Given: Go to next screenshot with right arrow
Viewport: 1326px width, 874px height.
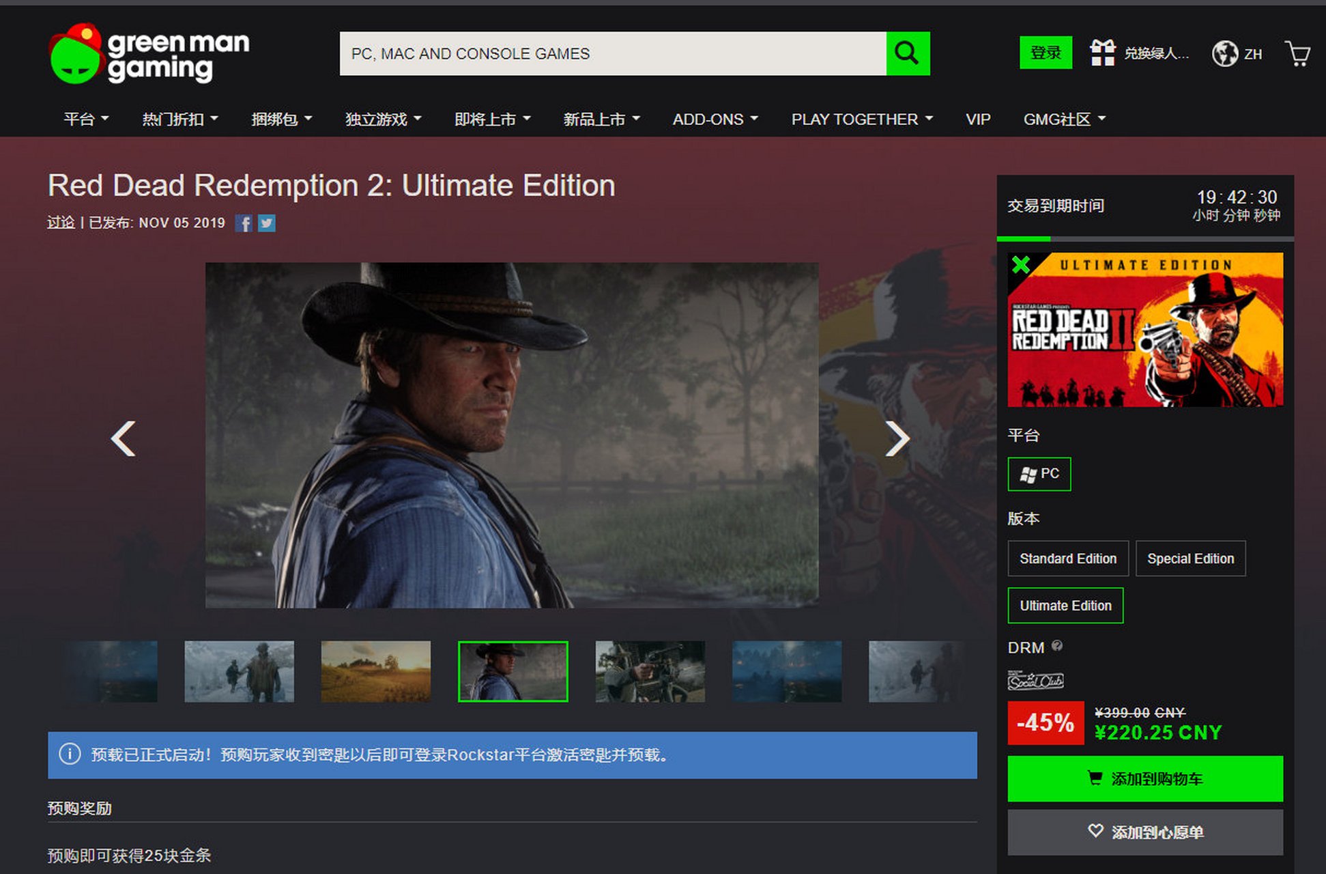Looking at the screenshot, I should pos(897,438).
